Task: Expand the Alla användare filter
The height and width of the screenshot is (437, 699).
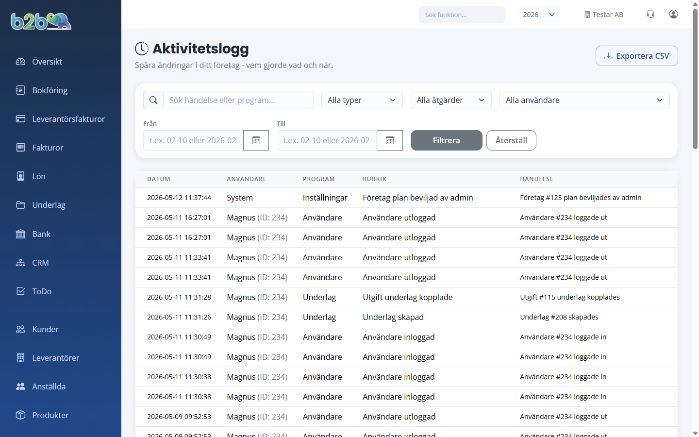Action: click(584, 100)
